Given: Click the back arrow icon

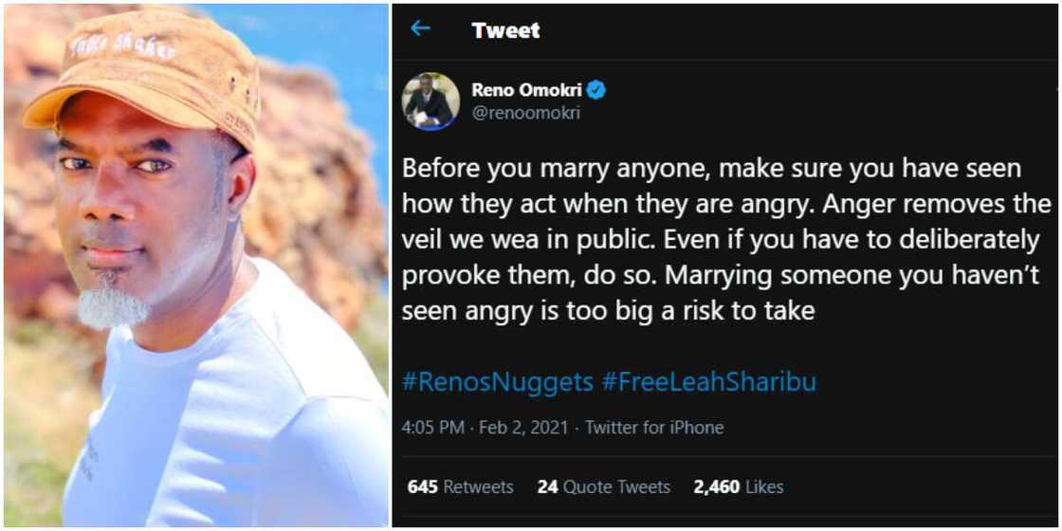Looking at the screenshot, I should (420, 28).
